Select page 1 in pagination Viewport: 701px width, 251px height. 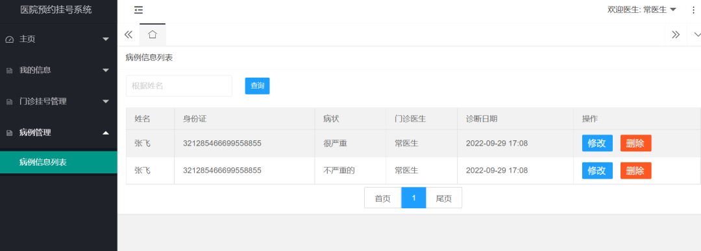pos(413,197)
